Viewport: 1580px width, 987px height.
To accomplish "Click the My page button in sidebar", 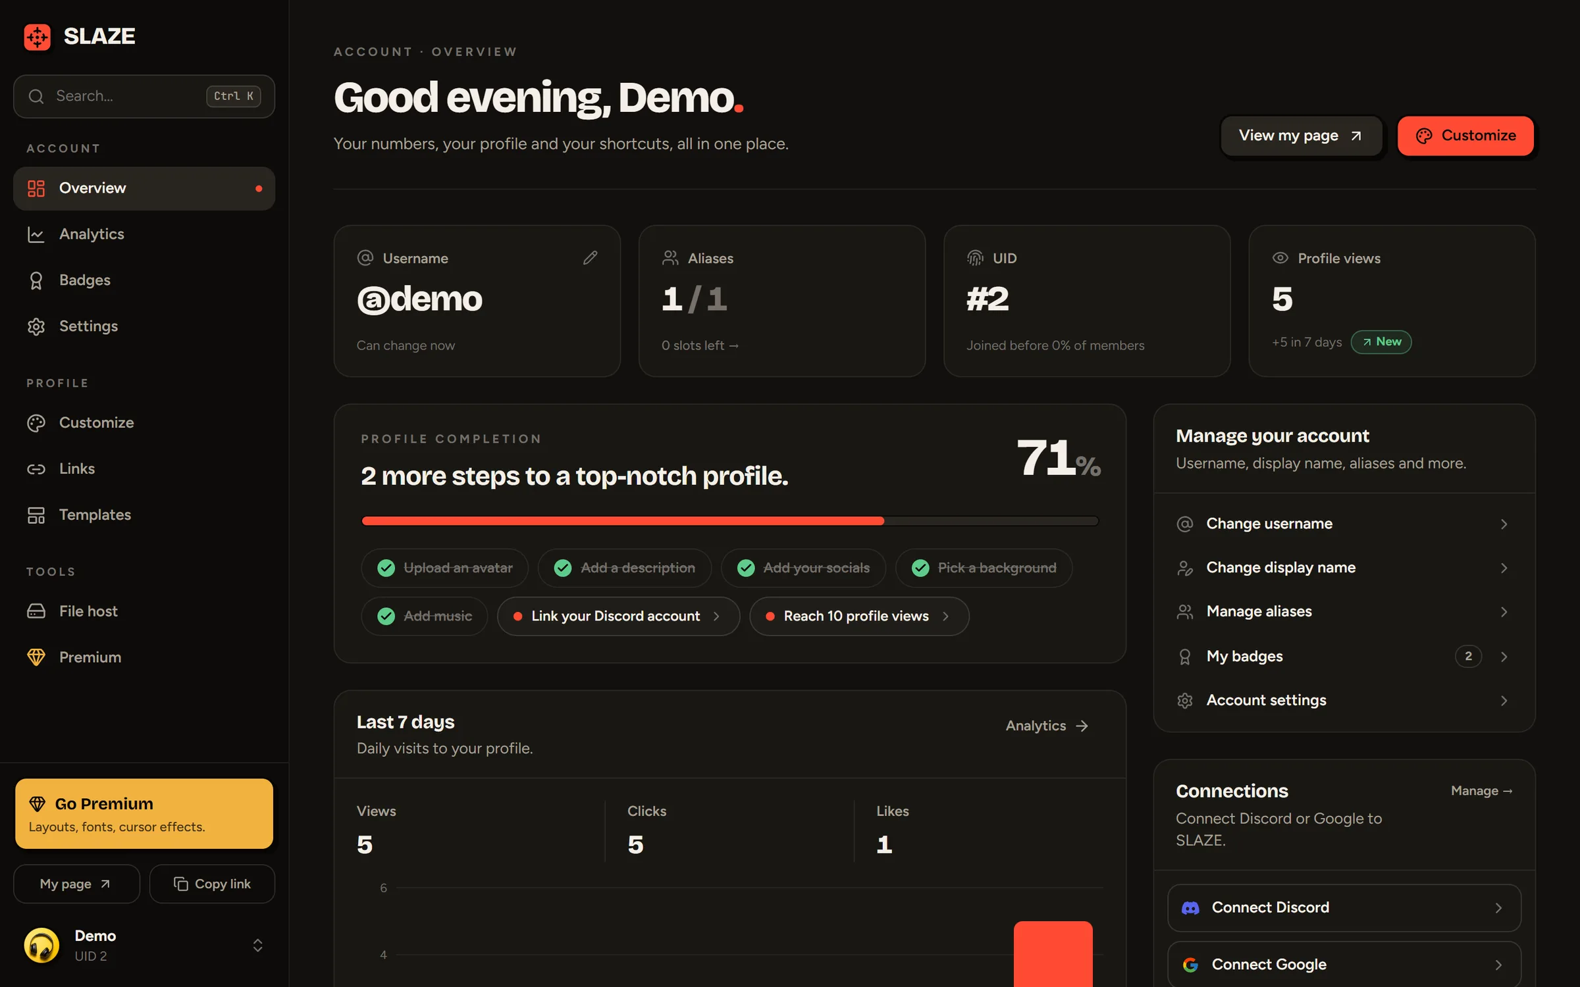I will (x=76, y=884).
